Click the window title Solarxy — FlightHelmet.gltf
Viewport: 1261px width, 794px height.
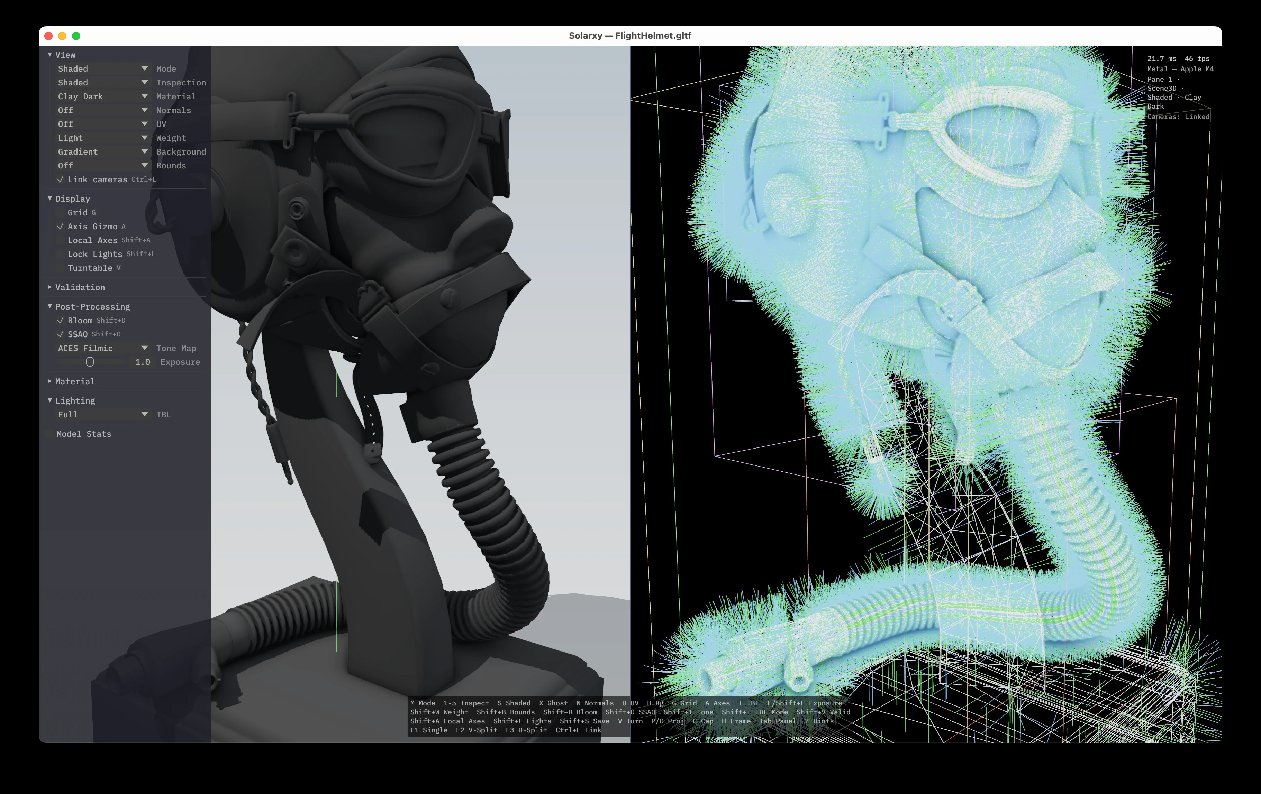[x=630, y=36]
